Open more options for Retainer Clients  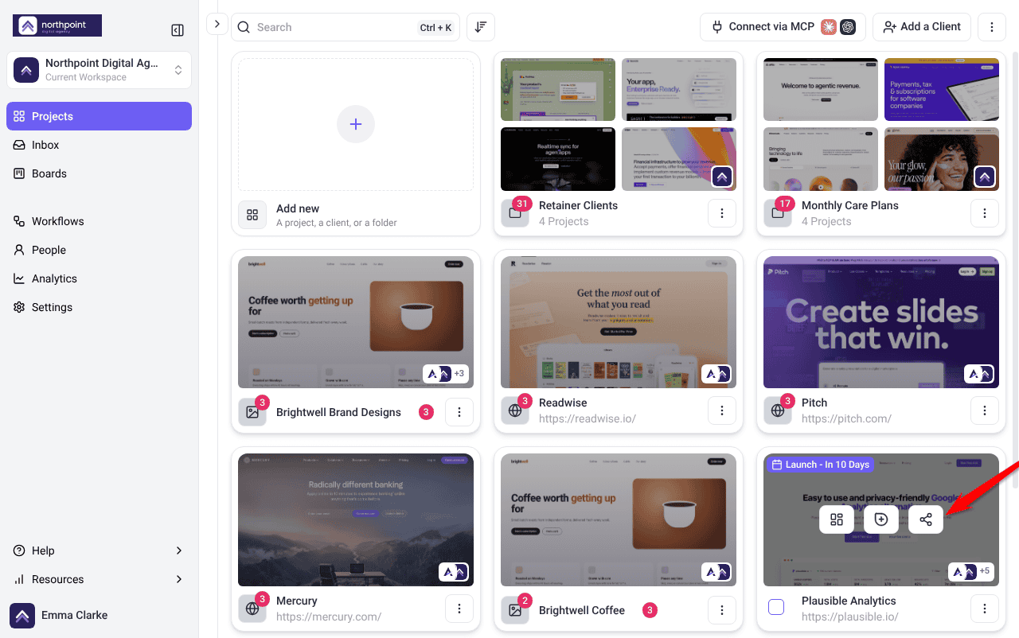[722, 213]
